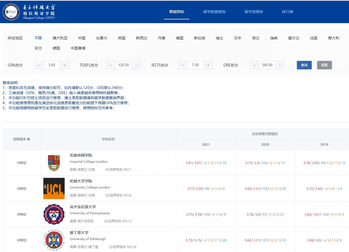Click the University of Pennsylvania seal

click(54, 214)
